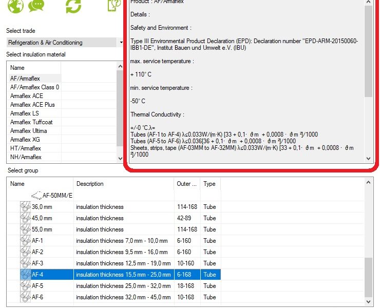Open the green chat bubbles icon
380x308 pixels.
(36, 5)
